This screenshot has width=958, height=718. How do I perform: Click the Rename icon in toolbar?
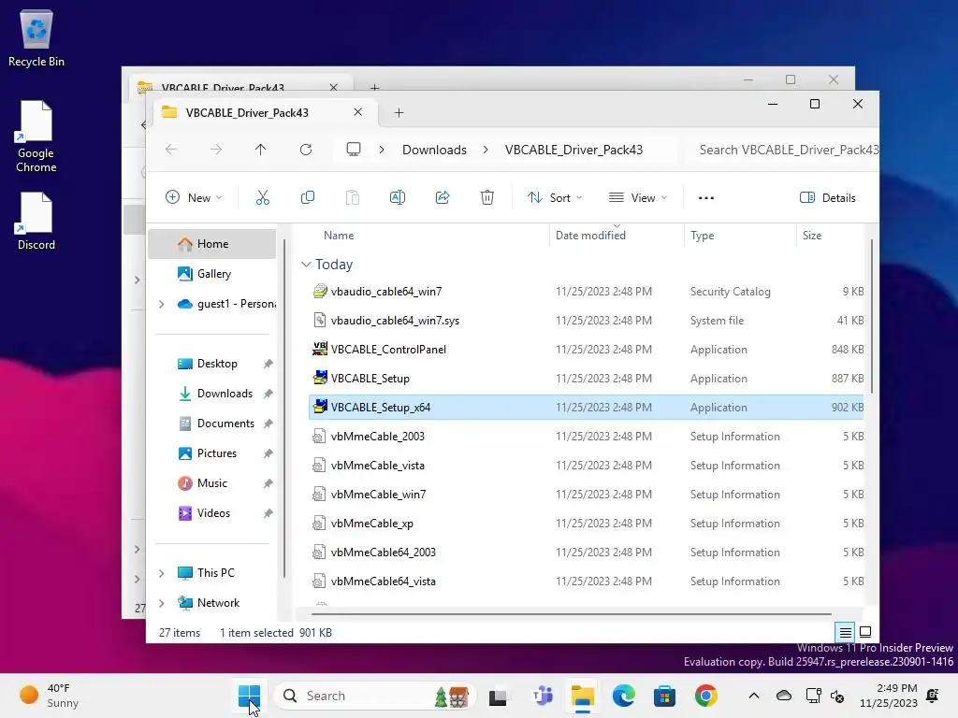click(397, 198)
